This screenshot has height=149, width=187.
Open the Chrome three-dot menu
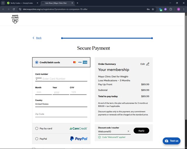tap(184, 9)
